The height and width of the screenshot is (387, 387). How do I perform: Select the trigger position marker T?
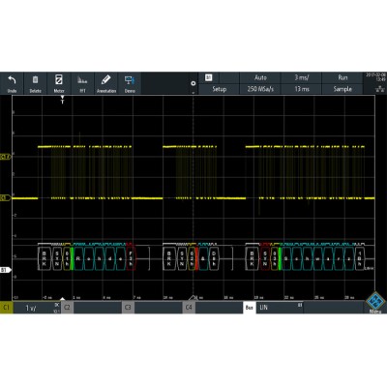tap(63, 100)
